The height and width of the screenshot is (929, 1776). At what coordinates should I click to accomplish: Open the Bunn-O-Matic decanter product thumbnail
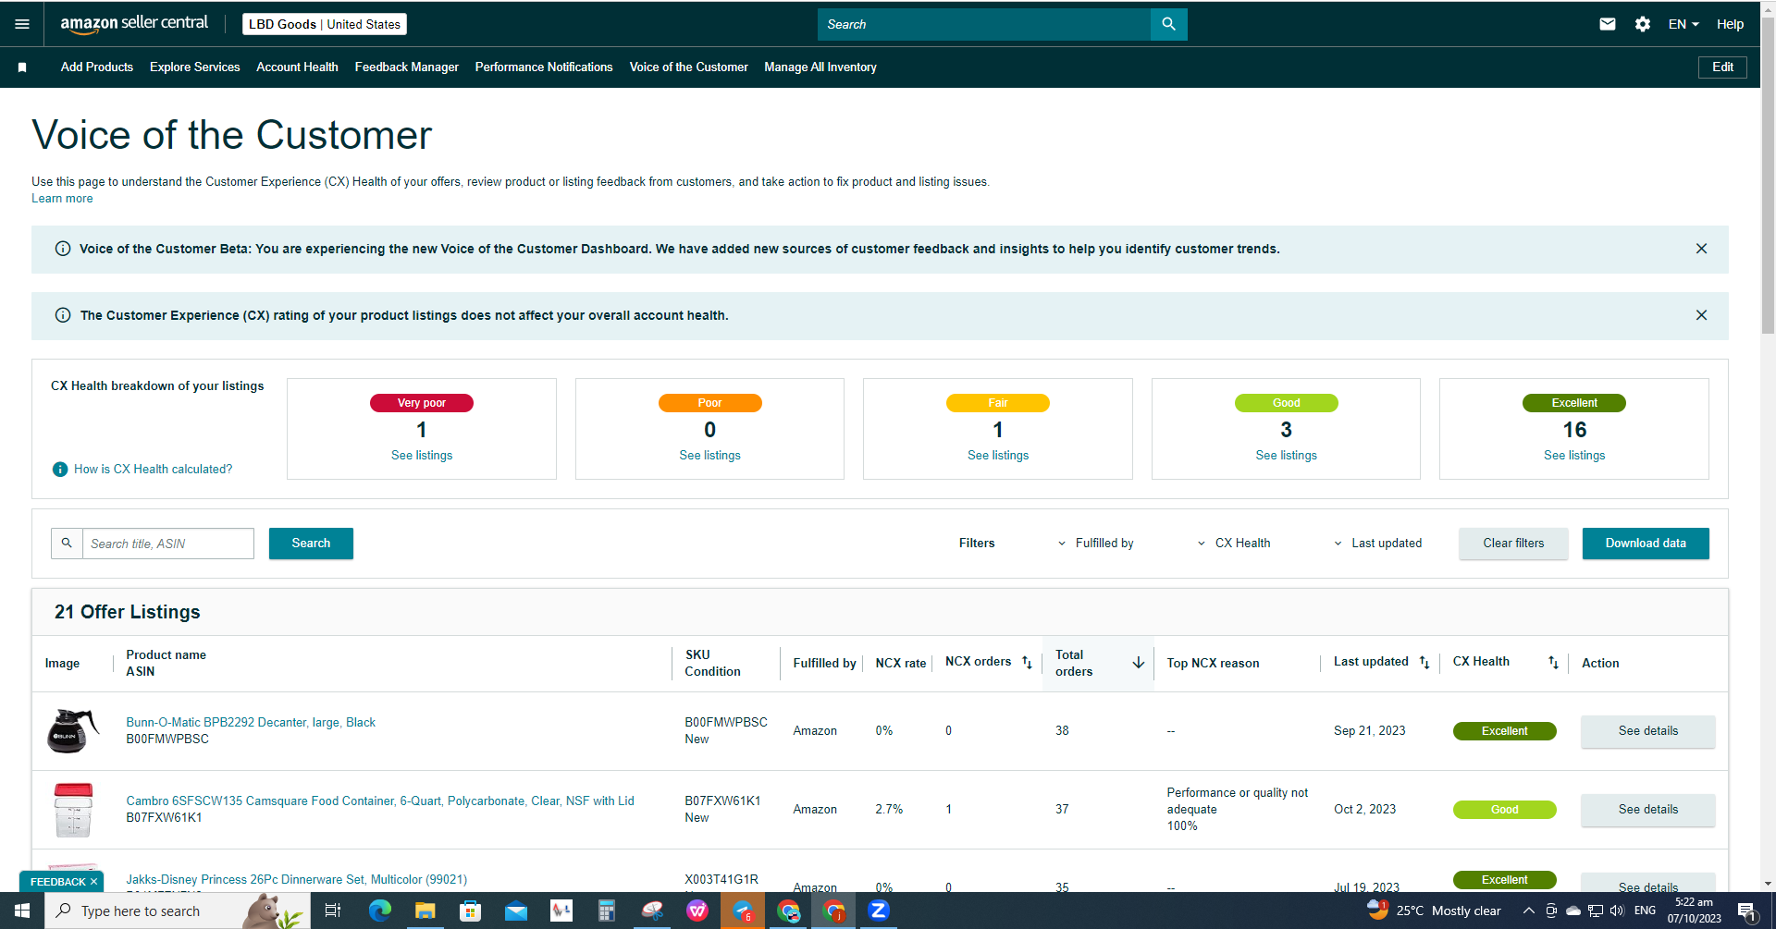coord(72,730)
